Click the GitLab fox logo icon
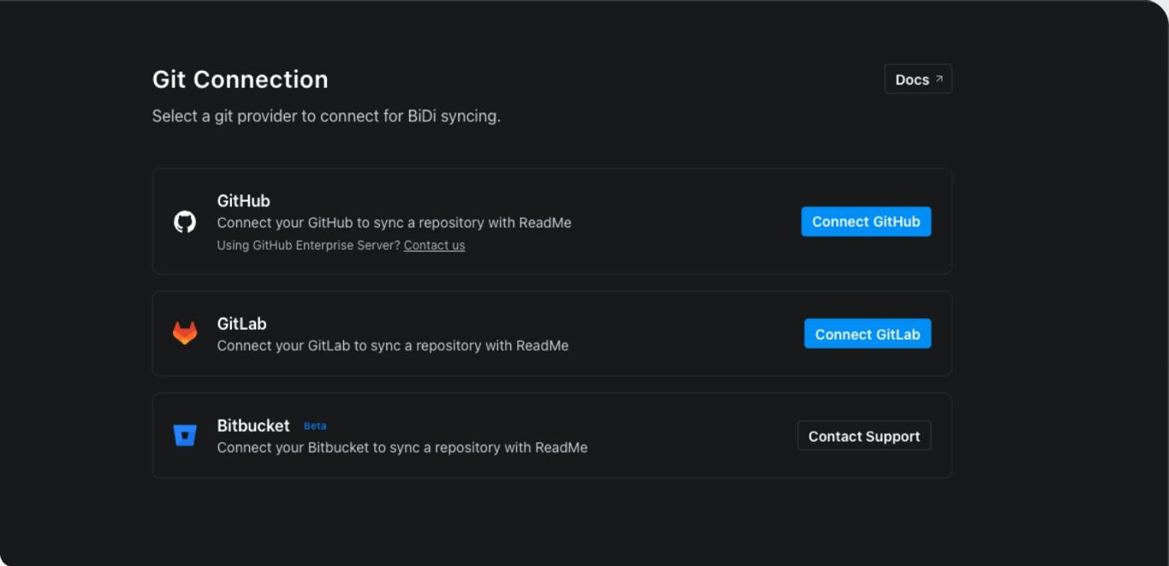Image resolution: width=1169 pixels, height=566 pixels. click(x=185, y=333)
